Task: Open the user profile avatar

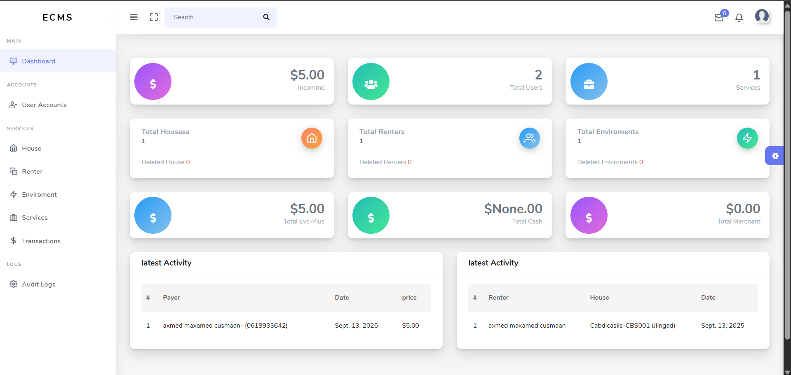Action: pyautogui.click(x=762, y=16)
